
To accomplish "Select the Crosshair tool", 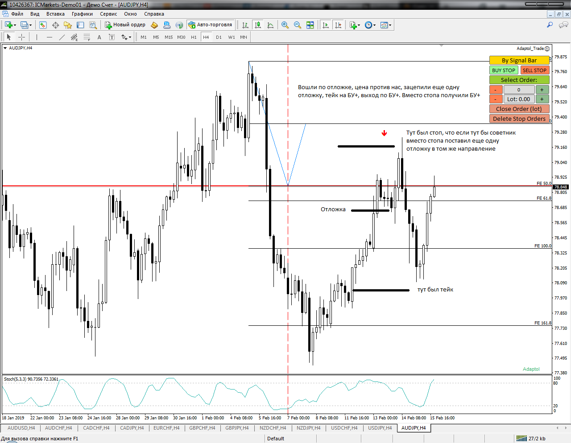I will click(x=21, y=37).
